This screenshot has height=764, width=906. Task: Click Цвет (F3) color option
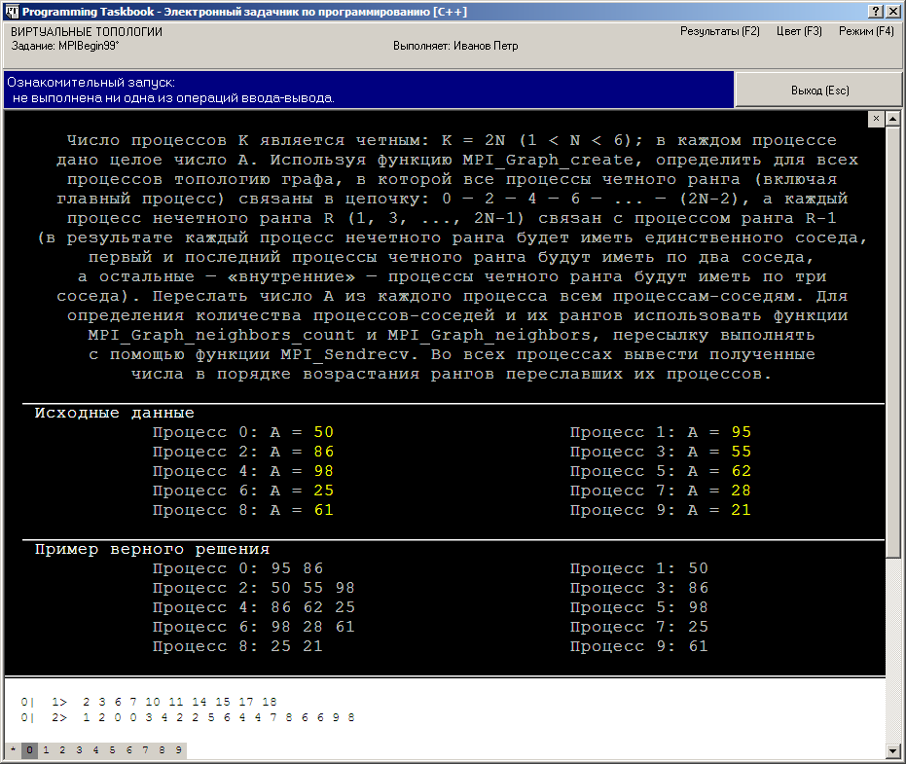click(x=799, y=31)
